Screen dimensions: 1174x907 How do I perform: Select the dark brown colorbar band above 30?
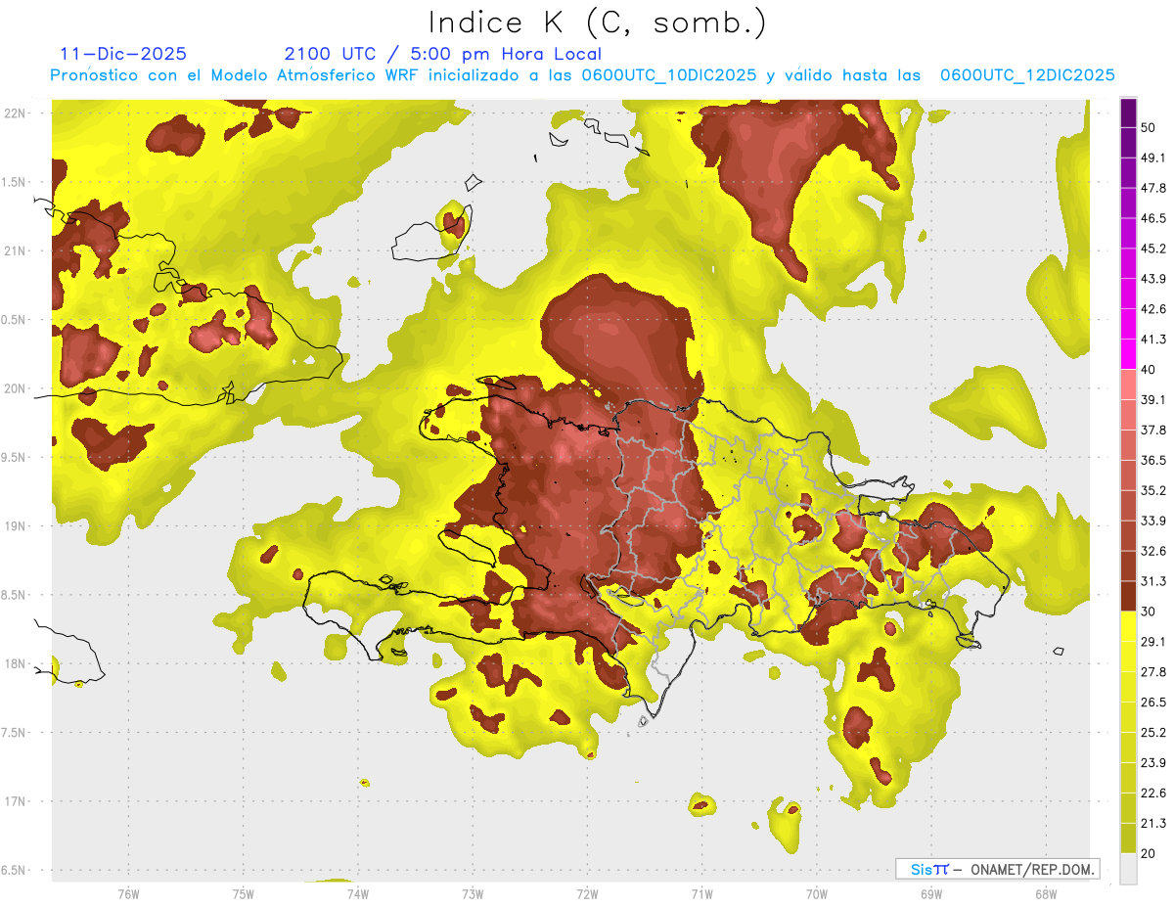pos(1128,596)
